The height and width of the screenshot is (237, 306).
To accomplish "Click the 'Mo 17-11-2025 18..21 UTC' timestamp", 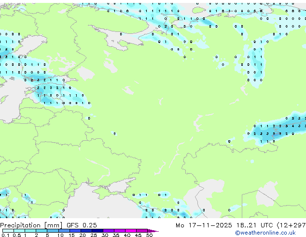I will [x=224, y=225].
